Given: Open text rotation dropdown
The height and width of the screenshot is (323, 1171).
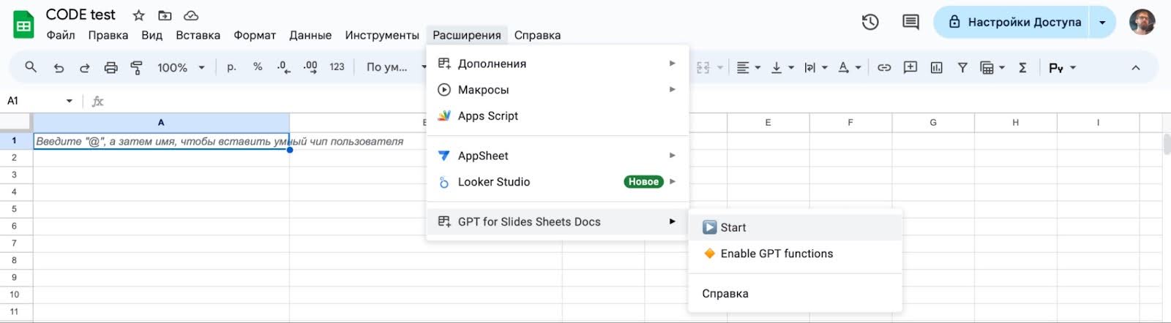Looking at the screenshot, I should (x=849, y=67).
